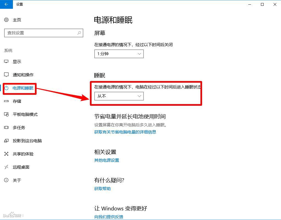Click inside the 查找设置 search box
The image size is (281, 220).
[41, 33]
